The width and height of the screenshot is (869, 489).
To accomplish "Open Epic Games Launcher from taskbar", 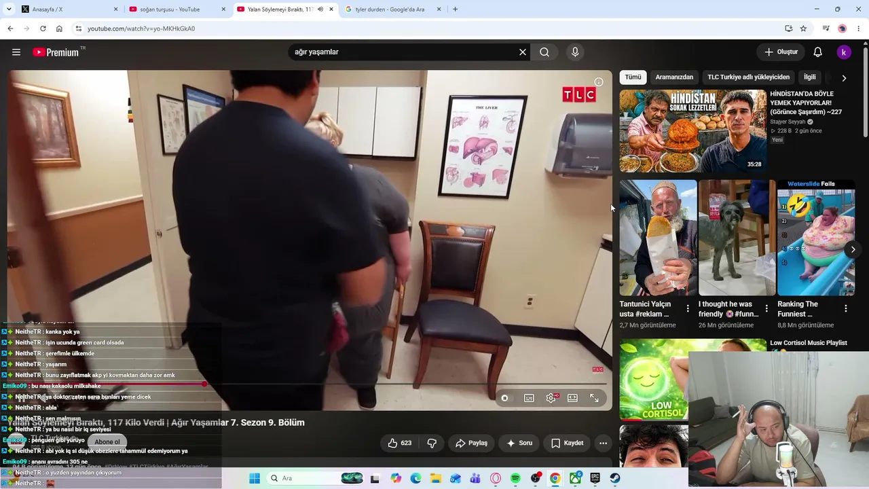I will tap(595, 479).
